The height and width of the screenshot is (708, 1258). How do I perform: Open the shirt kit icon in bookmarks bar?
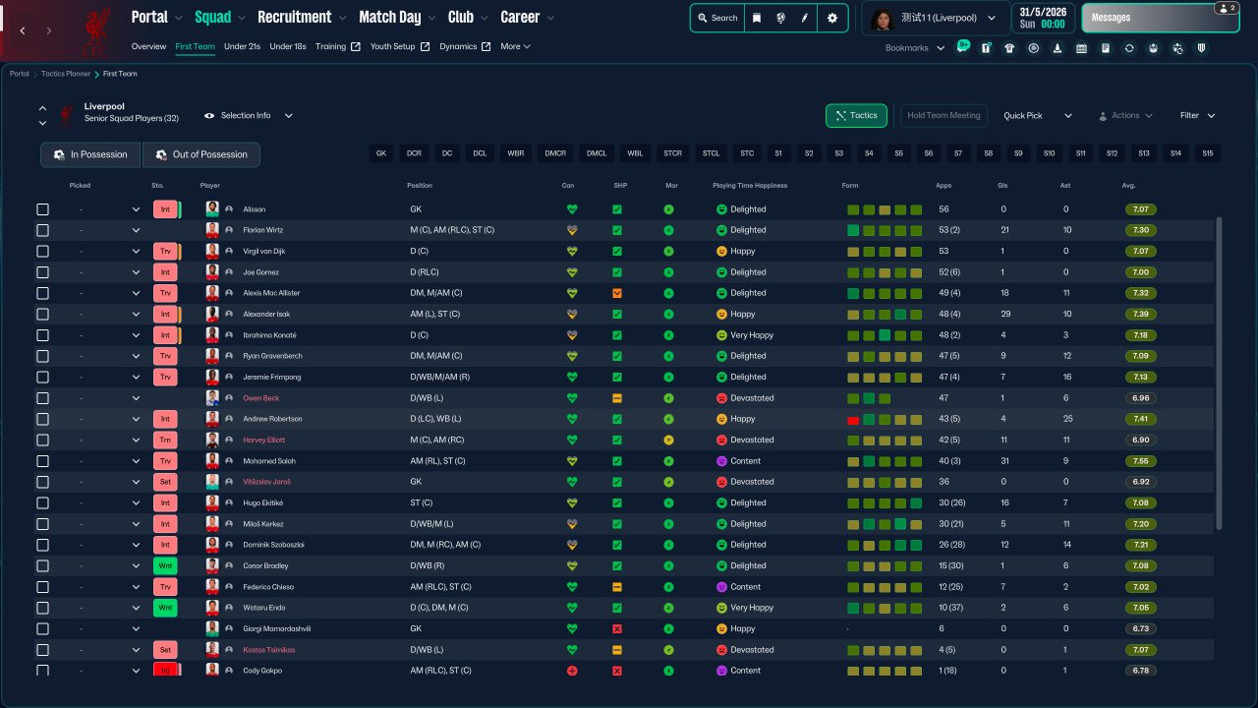(x=1009, y=48)
